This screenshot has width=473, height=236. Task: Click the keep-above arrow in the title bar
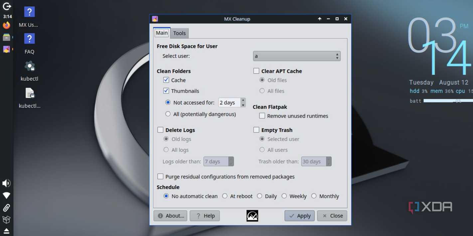[x=320, y=19]
